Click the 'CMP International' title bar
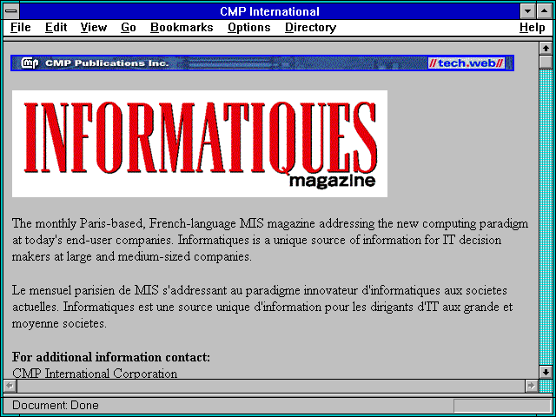The height and width of the screenshot is (417, 556). [x=269, y=11]
